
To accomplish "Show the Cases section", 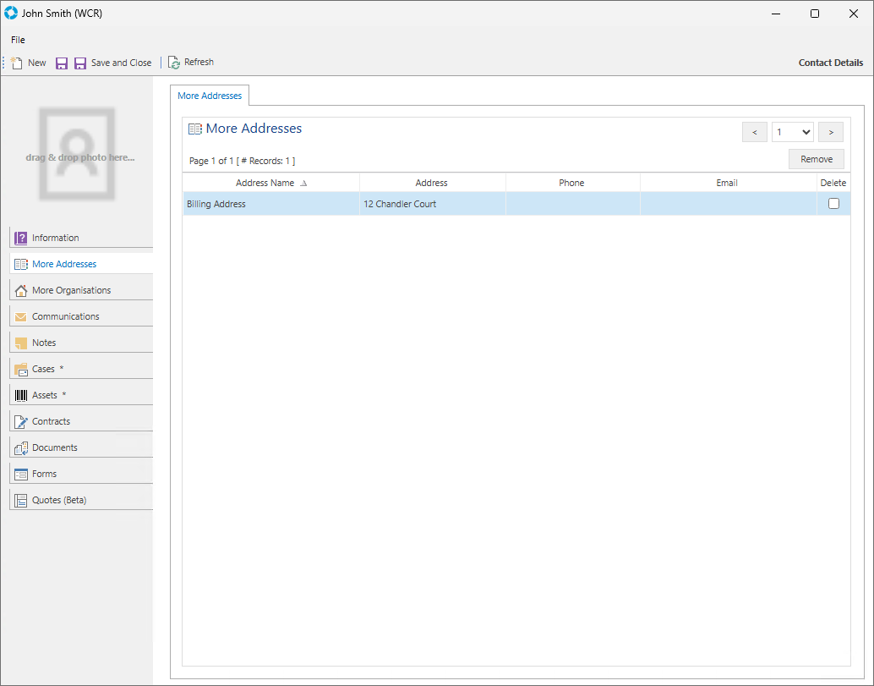I will (x=43, y=369).
